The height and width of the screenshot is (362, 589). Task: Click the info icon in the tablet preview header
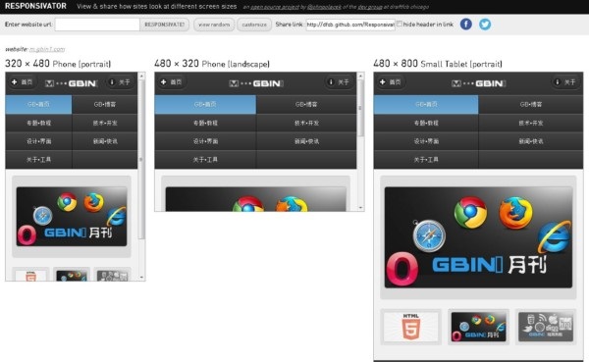(x=557, y=81)
